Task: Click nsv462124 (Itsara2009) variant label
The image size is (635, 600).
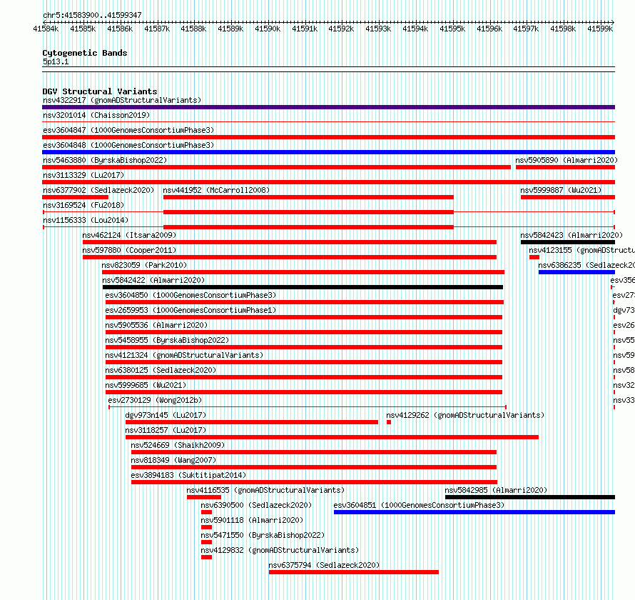Action: tap(129, 235)
